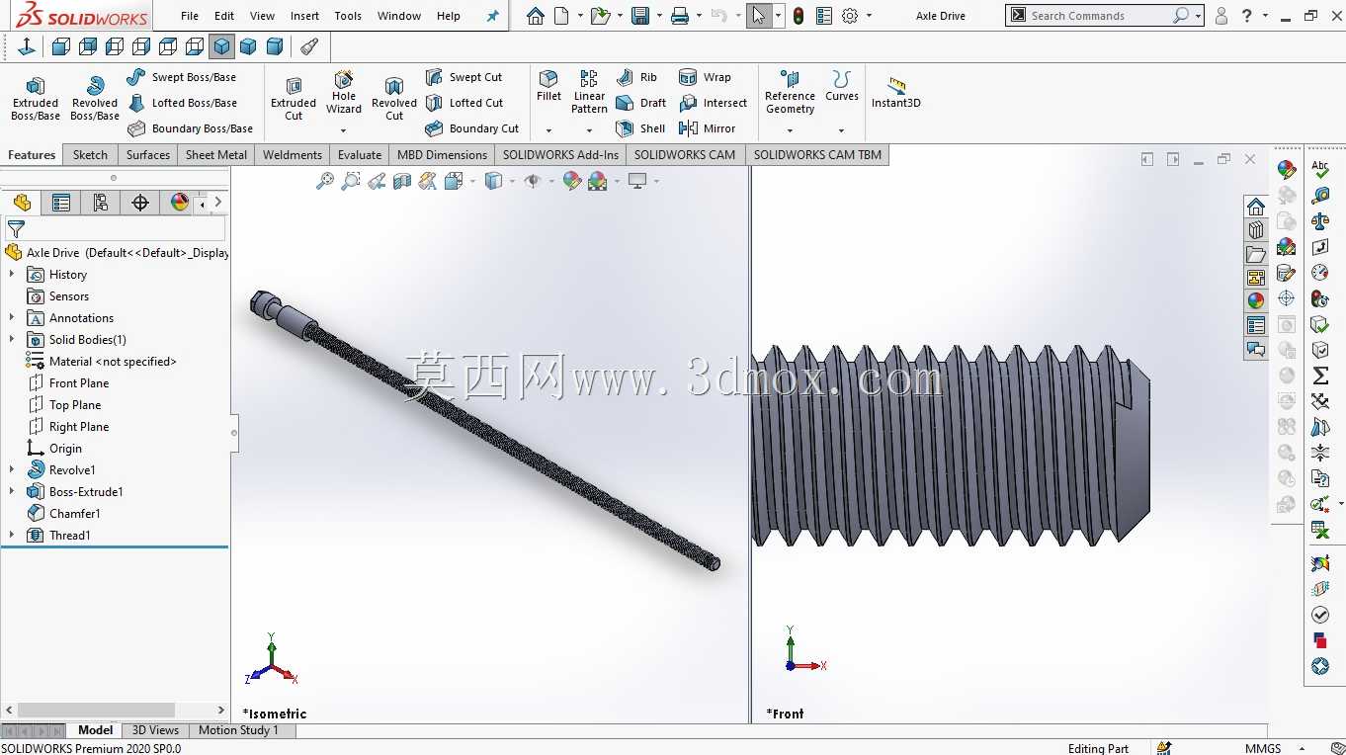Expand the Solid Bodies(1) node
This screenshot has height=755, width=1346.
(12, 340)
